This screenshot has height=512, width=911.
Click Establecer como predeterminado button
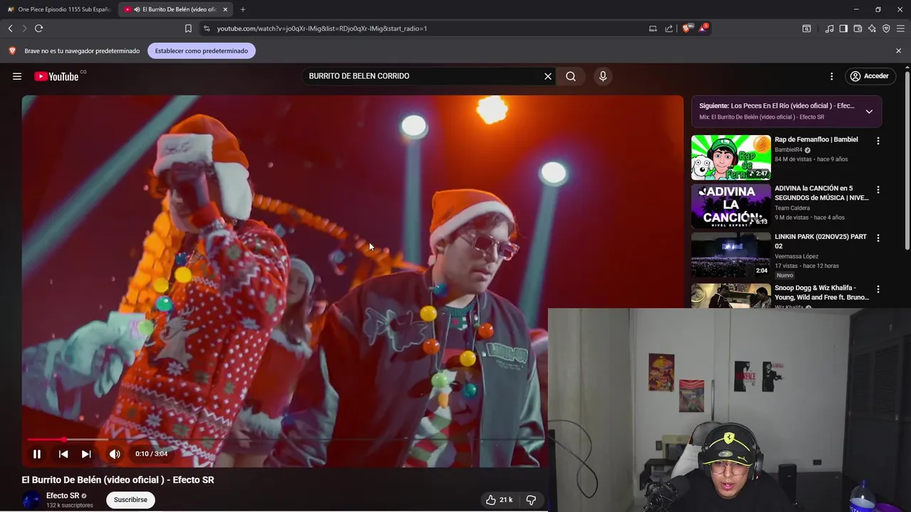(201, 50)
